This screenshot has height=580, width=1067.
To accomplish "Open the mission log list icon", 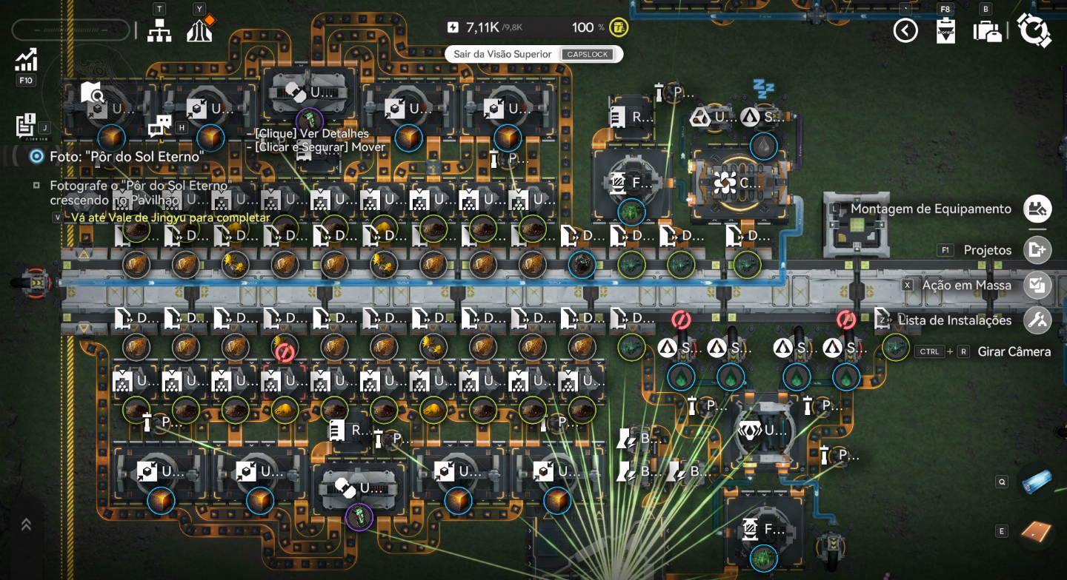I will [25, 125].
